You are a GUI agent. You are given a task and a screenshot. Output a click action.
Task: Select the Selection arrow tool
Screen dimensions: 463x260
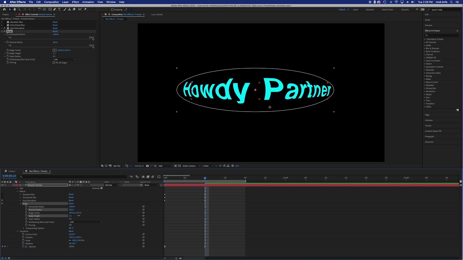click(x=10, y=9)
